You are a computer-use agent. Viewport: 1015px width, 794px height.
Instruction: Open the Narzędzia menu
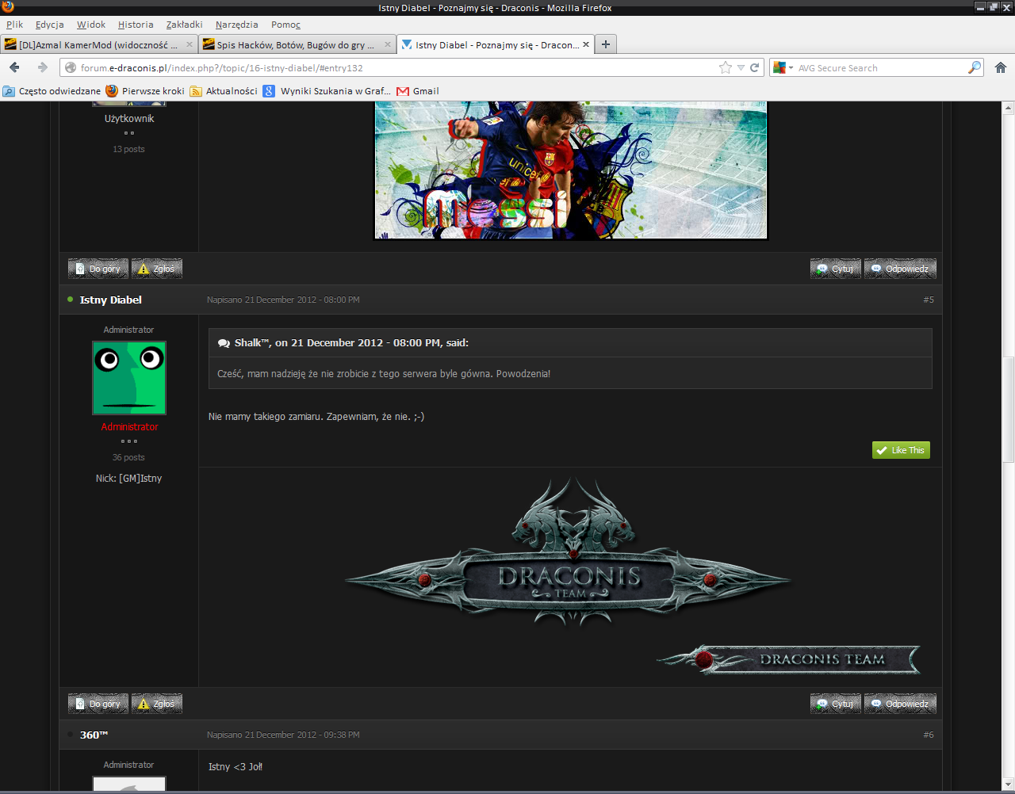(236, 25)
